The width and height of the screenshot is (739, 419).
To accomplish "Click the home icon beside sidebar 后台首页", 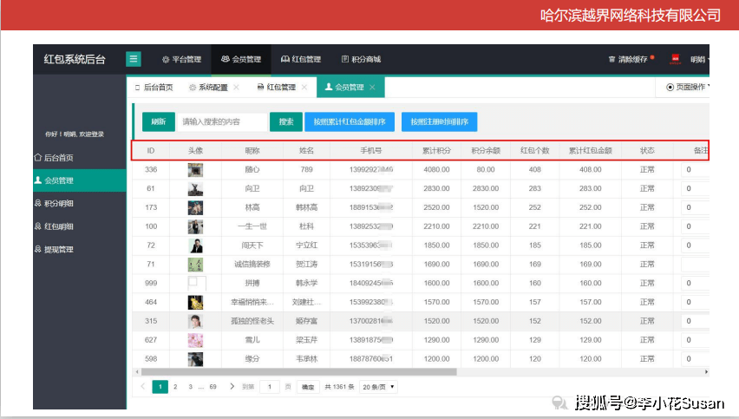I will (x=37, y=157).
